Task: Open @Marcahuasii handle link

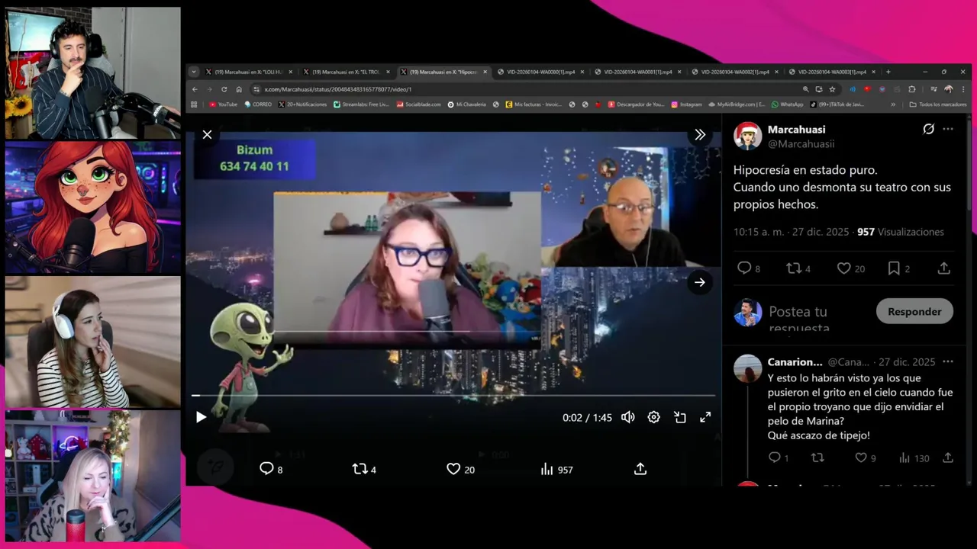Action: [801, 143]
